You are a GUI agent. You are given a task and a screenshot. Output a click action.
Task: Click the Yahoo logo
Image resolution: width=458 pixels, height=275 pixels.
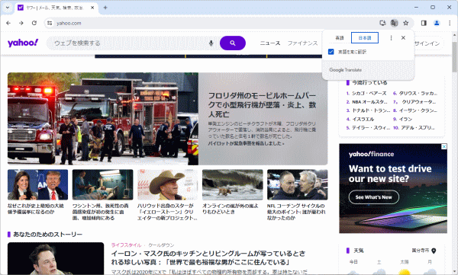click(23, 43)
